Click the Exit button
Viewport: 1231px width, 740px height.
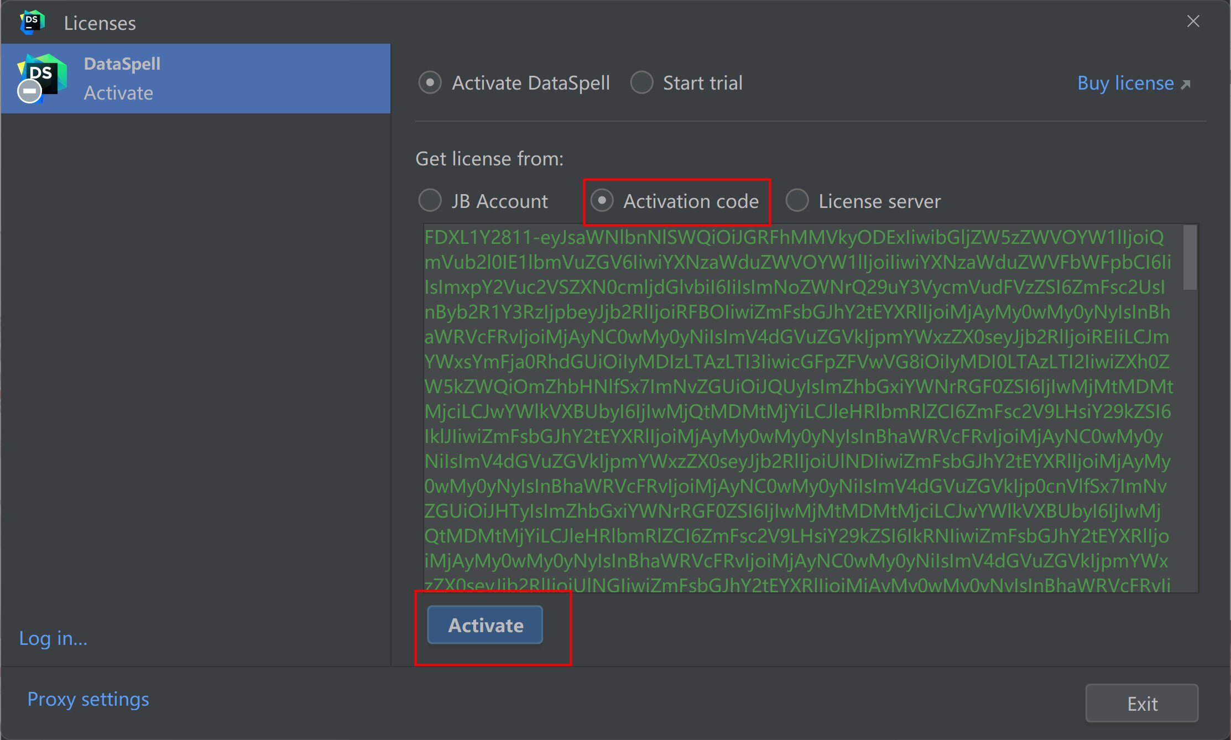tap(1142, 703)
